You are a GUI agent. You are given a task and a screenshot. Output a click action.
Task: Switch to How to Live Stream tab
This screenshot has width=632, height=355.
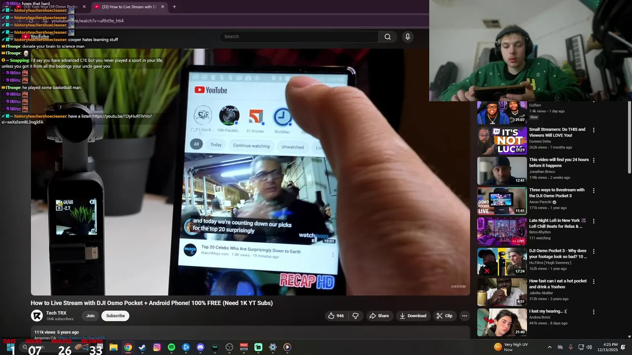129,7
